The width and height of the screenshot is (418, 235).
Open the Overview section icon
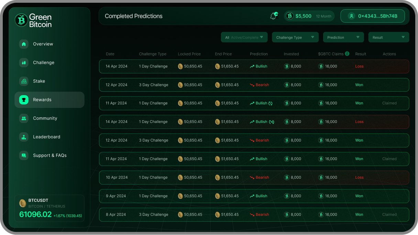(24, 44)
